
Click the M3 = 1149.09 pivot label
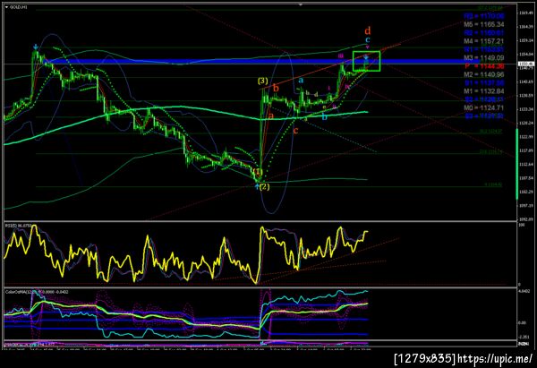click(484, 58)
